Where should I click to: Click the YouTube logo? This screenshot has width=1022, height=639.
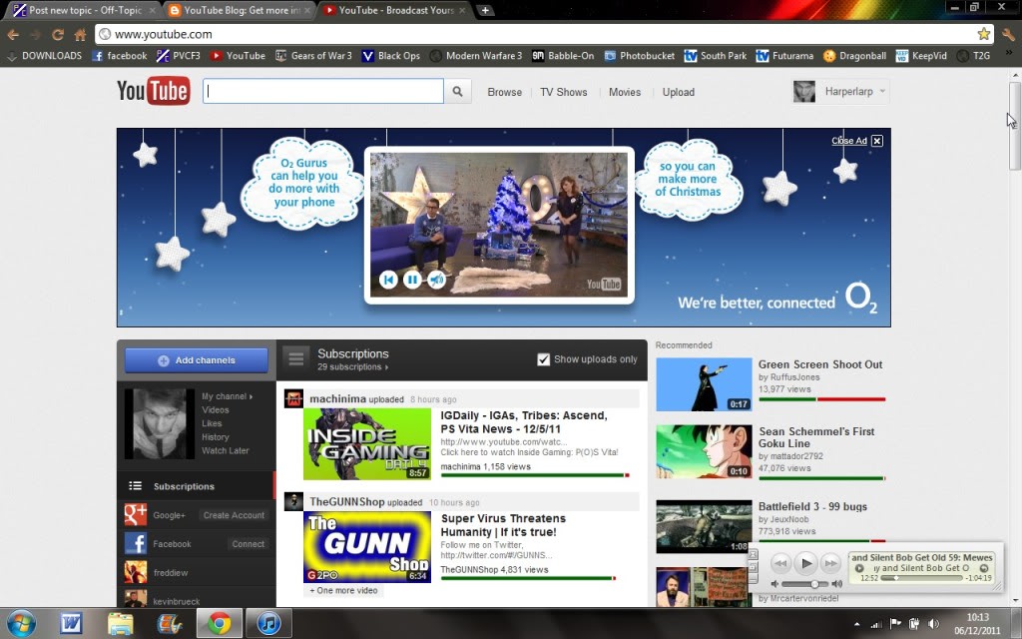[153, 91]
